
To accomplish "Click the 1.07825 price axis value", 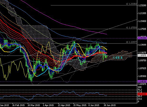I will (x=142, y=68).
